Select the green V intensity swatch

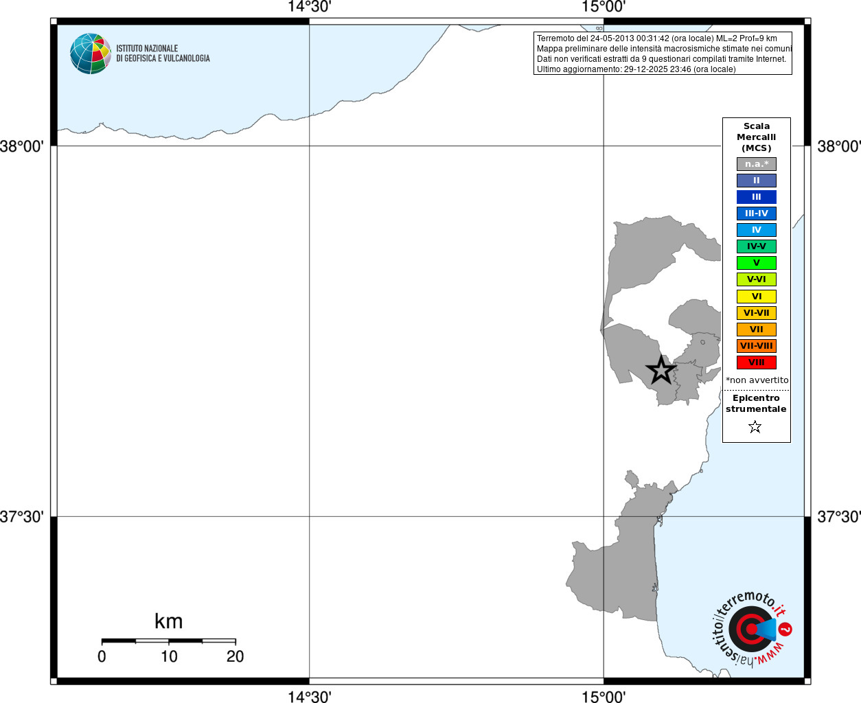757,263
